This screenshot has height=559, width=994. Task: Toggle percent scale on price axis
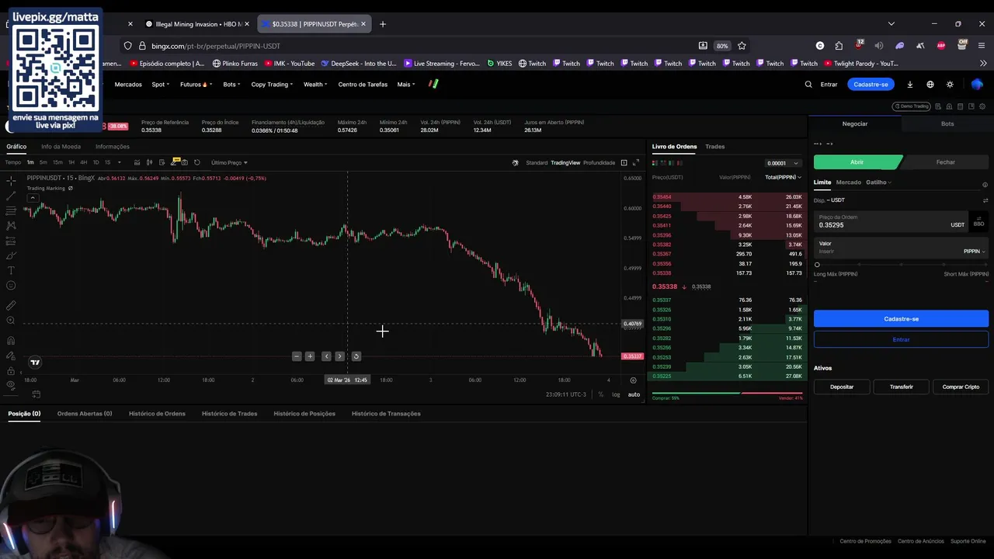(x=600, y=394)
